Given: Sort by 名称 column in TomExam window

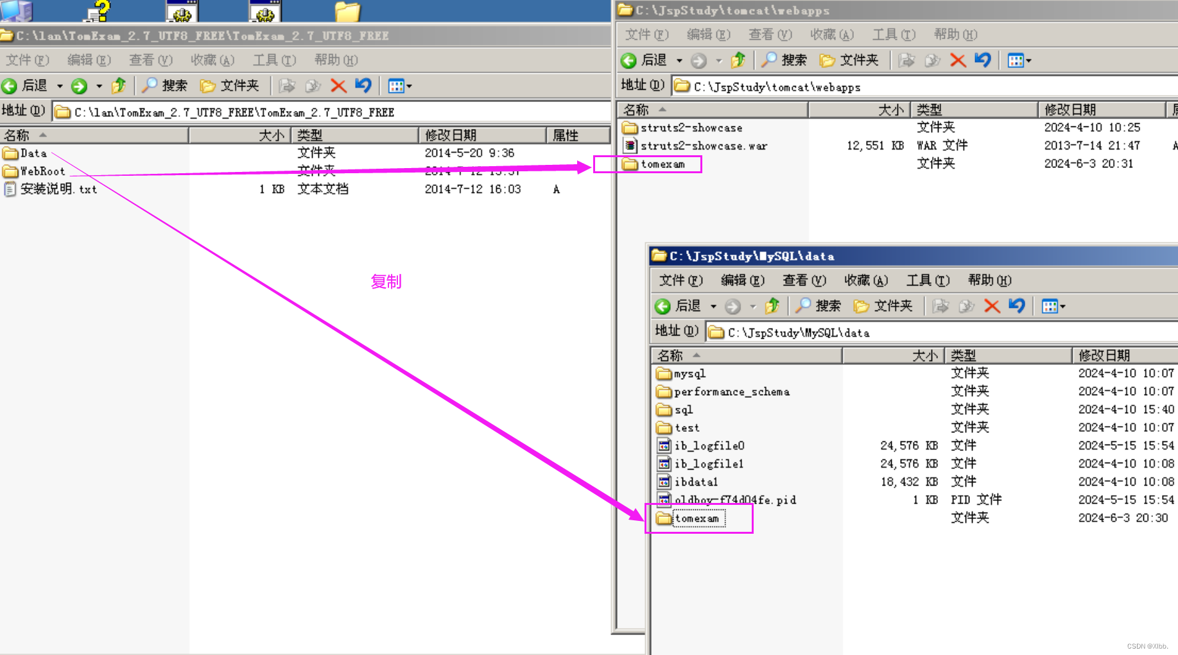Looking at the screenshot, I should point(94,135).
